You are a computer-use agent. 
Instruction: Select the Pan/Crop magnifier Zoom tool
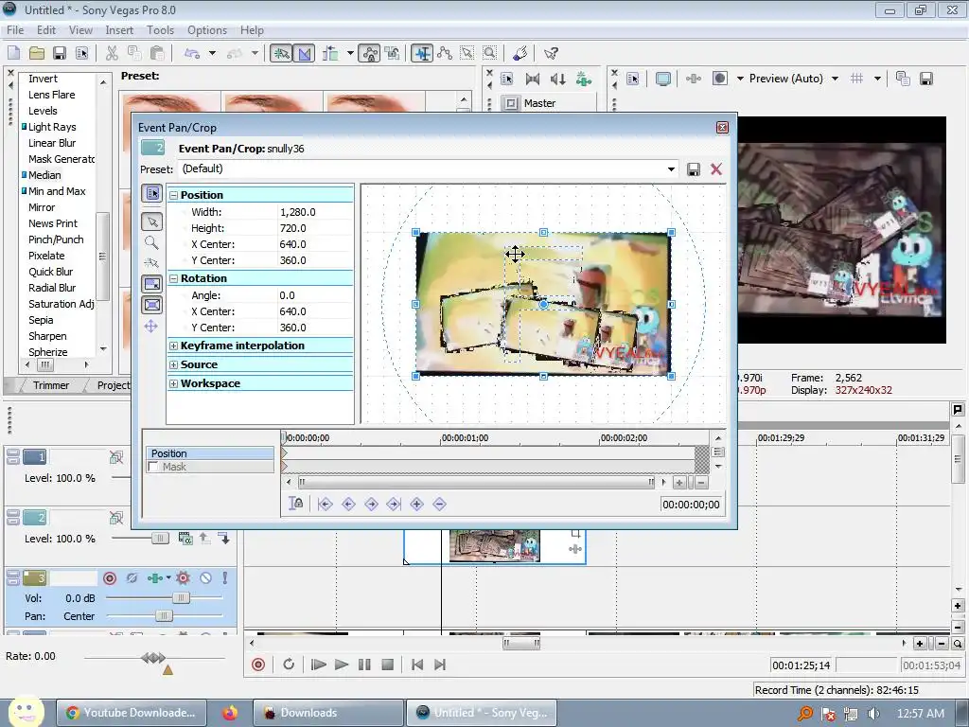point(151,242)
